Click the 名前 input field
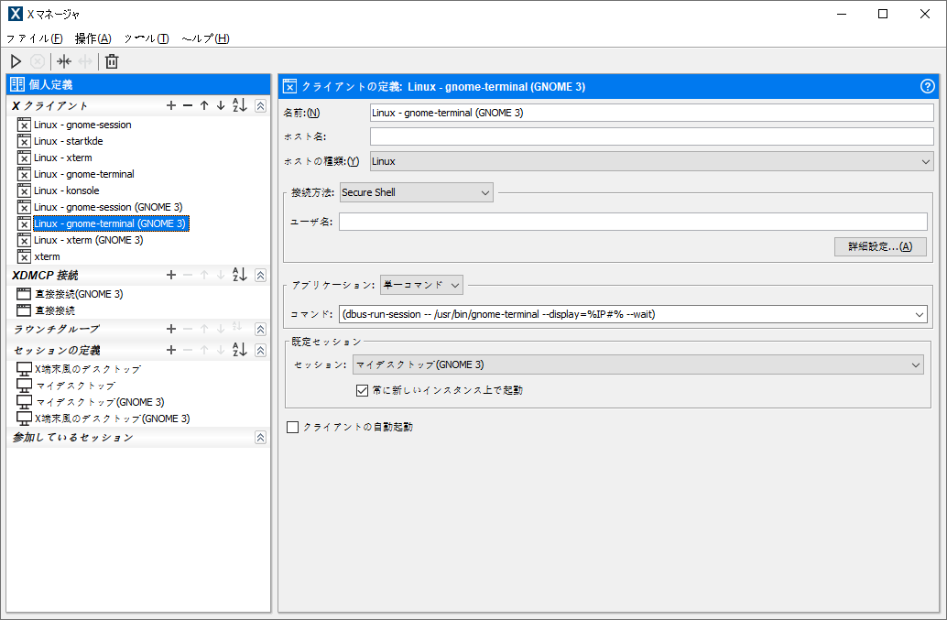 pos(652,113)
